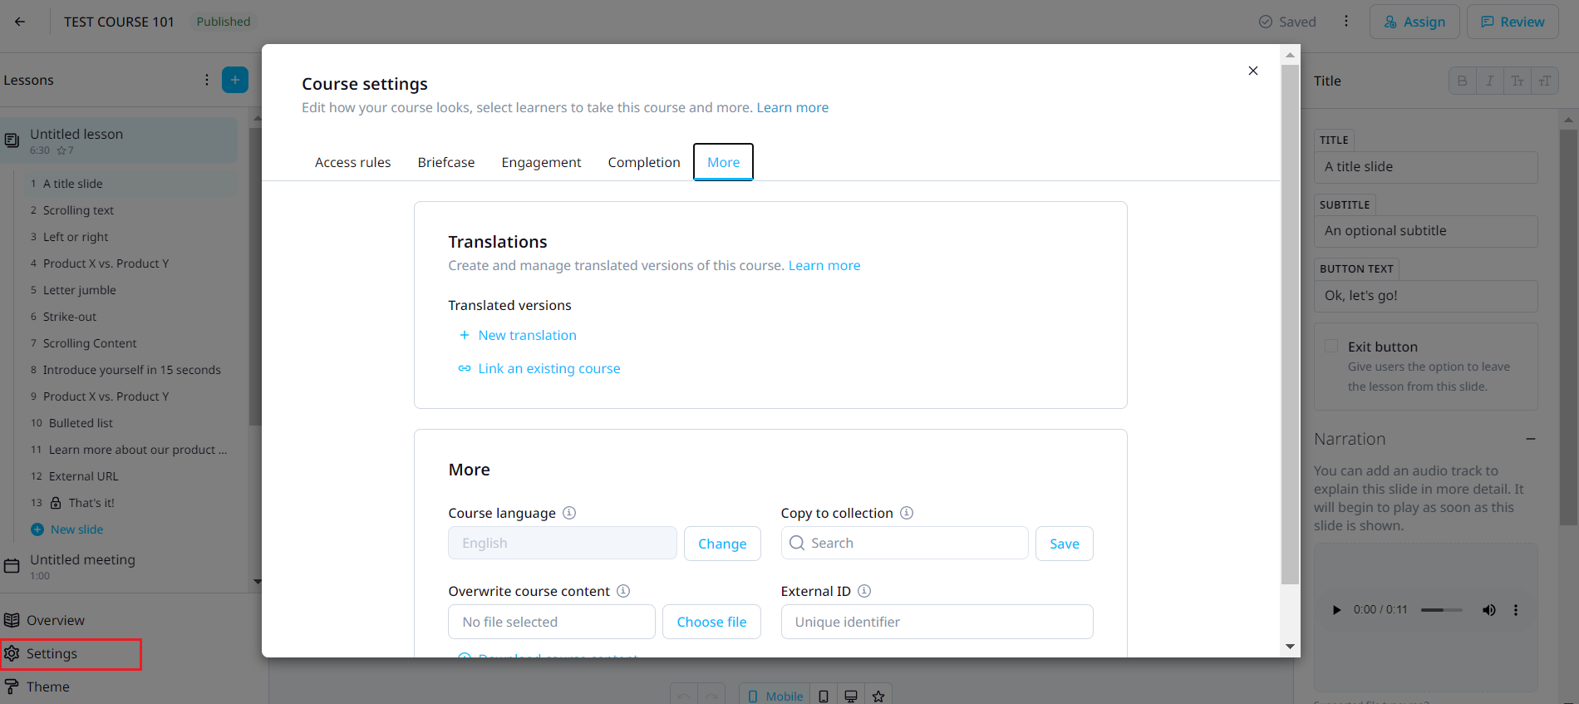The image size is (1579, 704).
Task: Select slide 5 Letter jumble
Action: click(79, 290)
